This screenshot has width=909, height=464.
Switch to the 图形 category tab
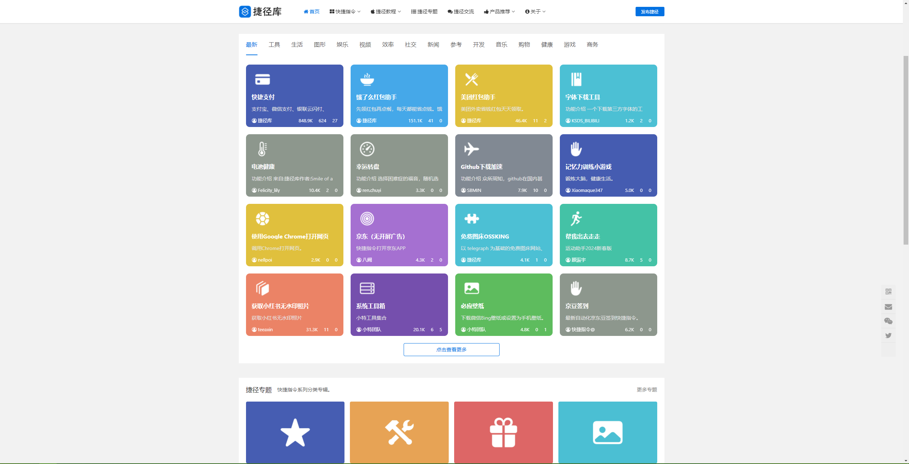pos(320,45)
